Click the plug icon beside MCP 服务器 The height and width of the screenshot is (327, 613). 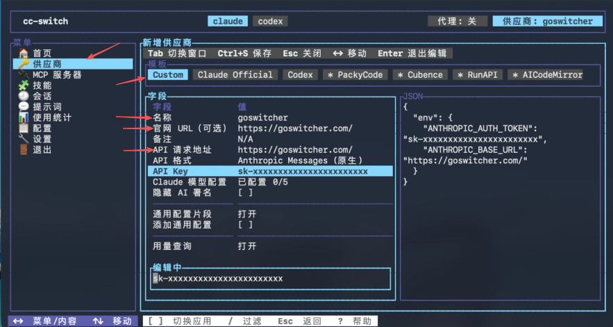pos(24,75)
